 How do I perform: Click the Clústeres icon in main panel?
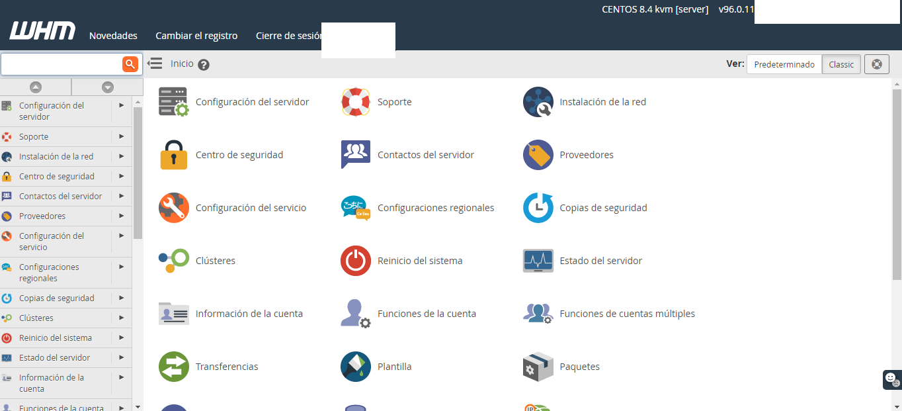pos(174,261)
